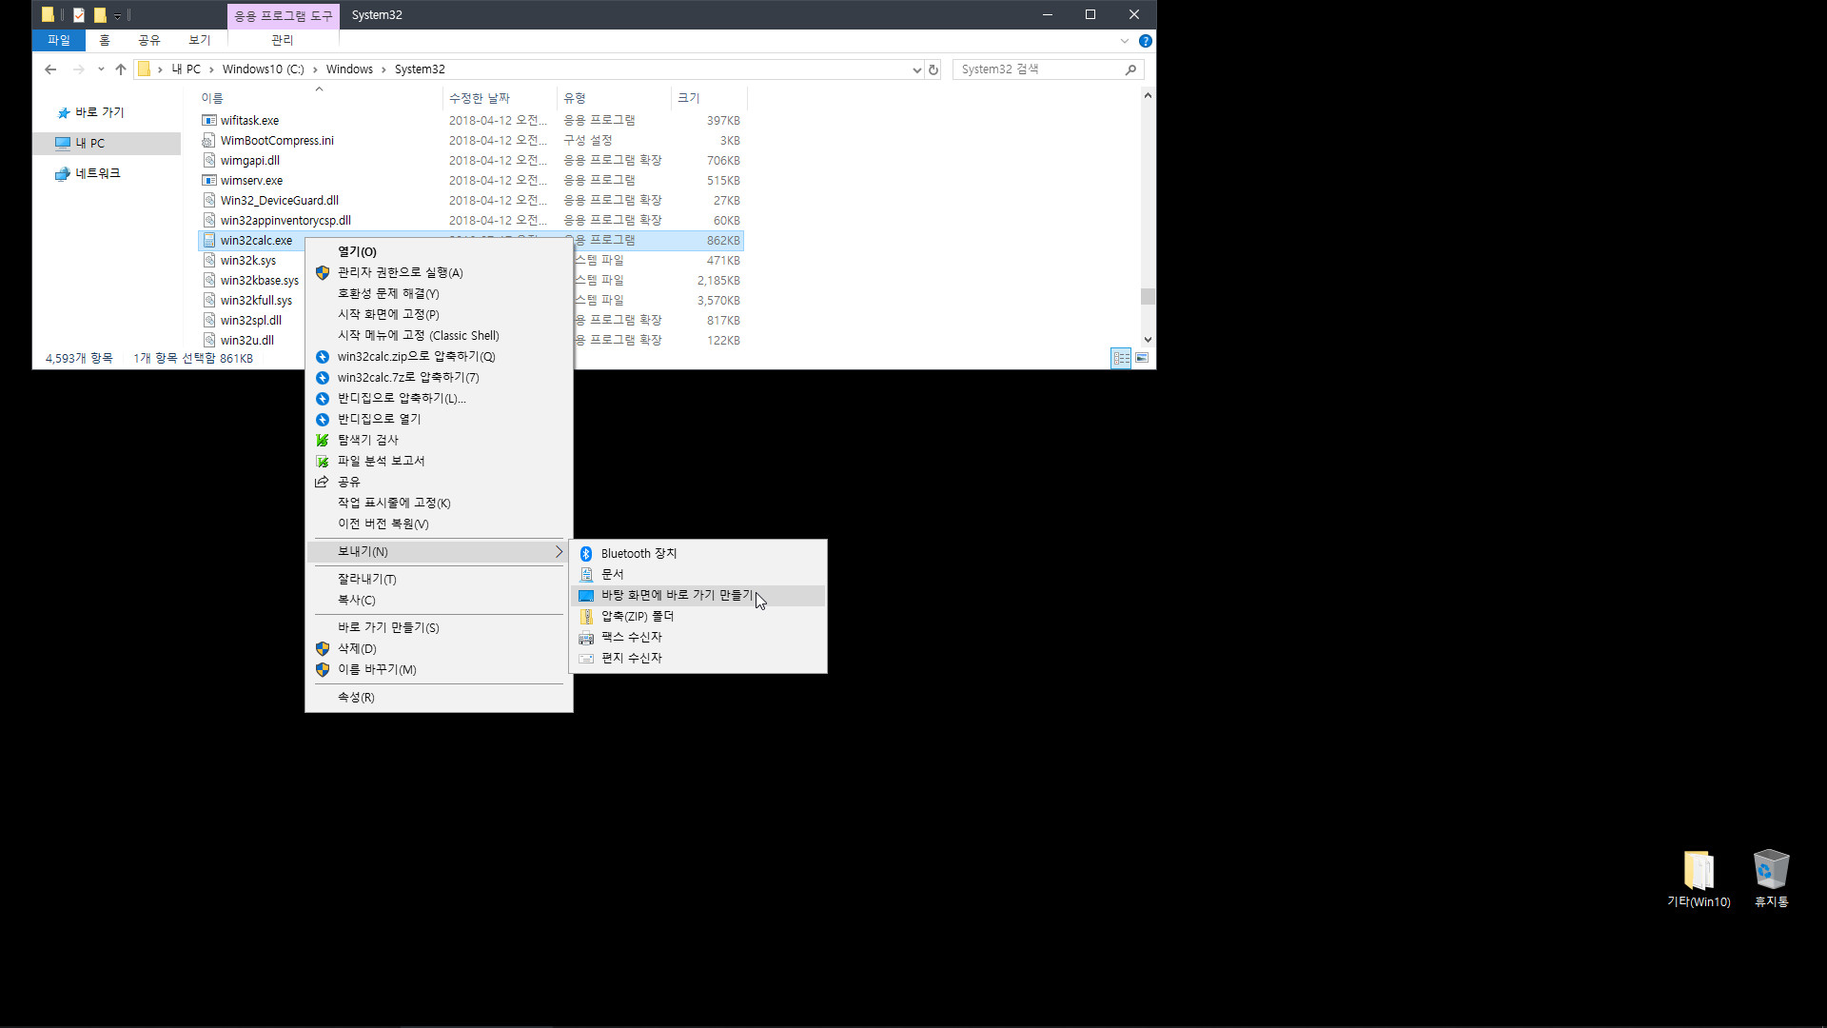The image size is (1827, 1028).
Task: Select the wimserv.exe file icon
Action: click(209, 180)
